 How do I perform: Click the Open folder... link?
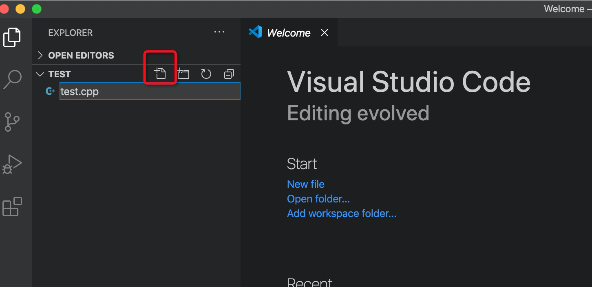tap(318, 199)
